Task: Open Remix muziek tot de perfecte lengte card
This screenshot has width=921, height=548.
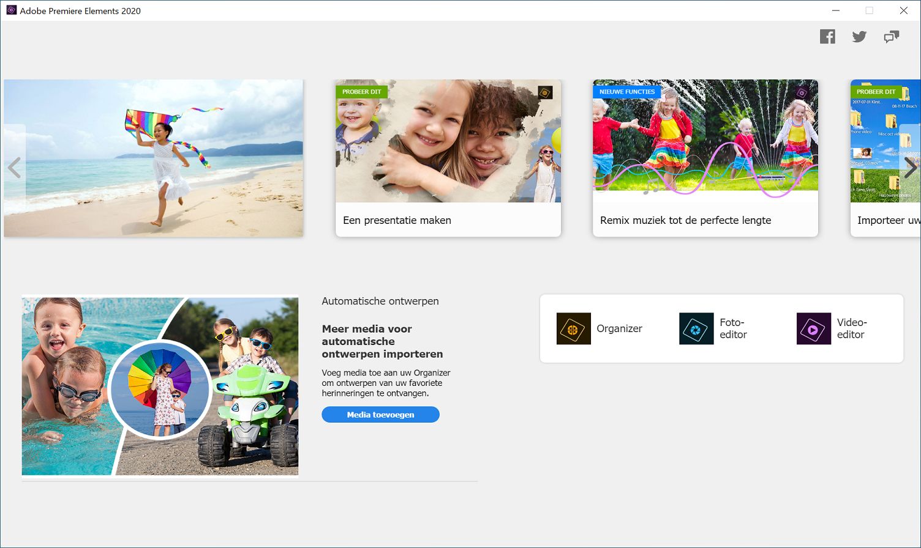Action: 705,158
